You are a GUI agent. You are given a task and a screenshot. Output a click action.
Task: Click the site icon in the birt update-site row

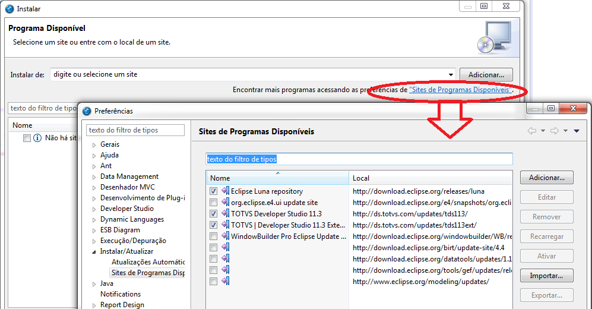coord(226,247)
